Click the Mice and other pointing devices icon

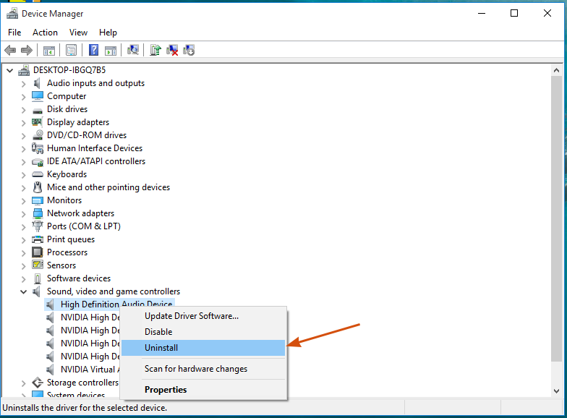tap(38, 187)
